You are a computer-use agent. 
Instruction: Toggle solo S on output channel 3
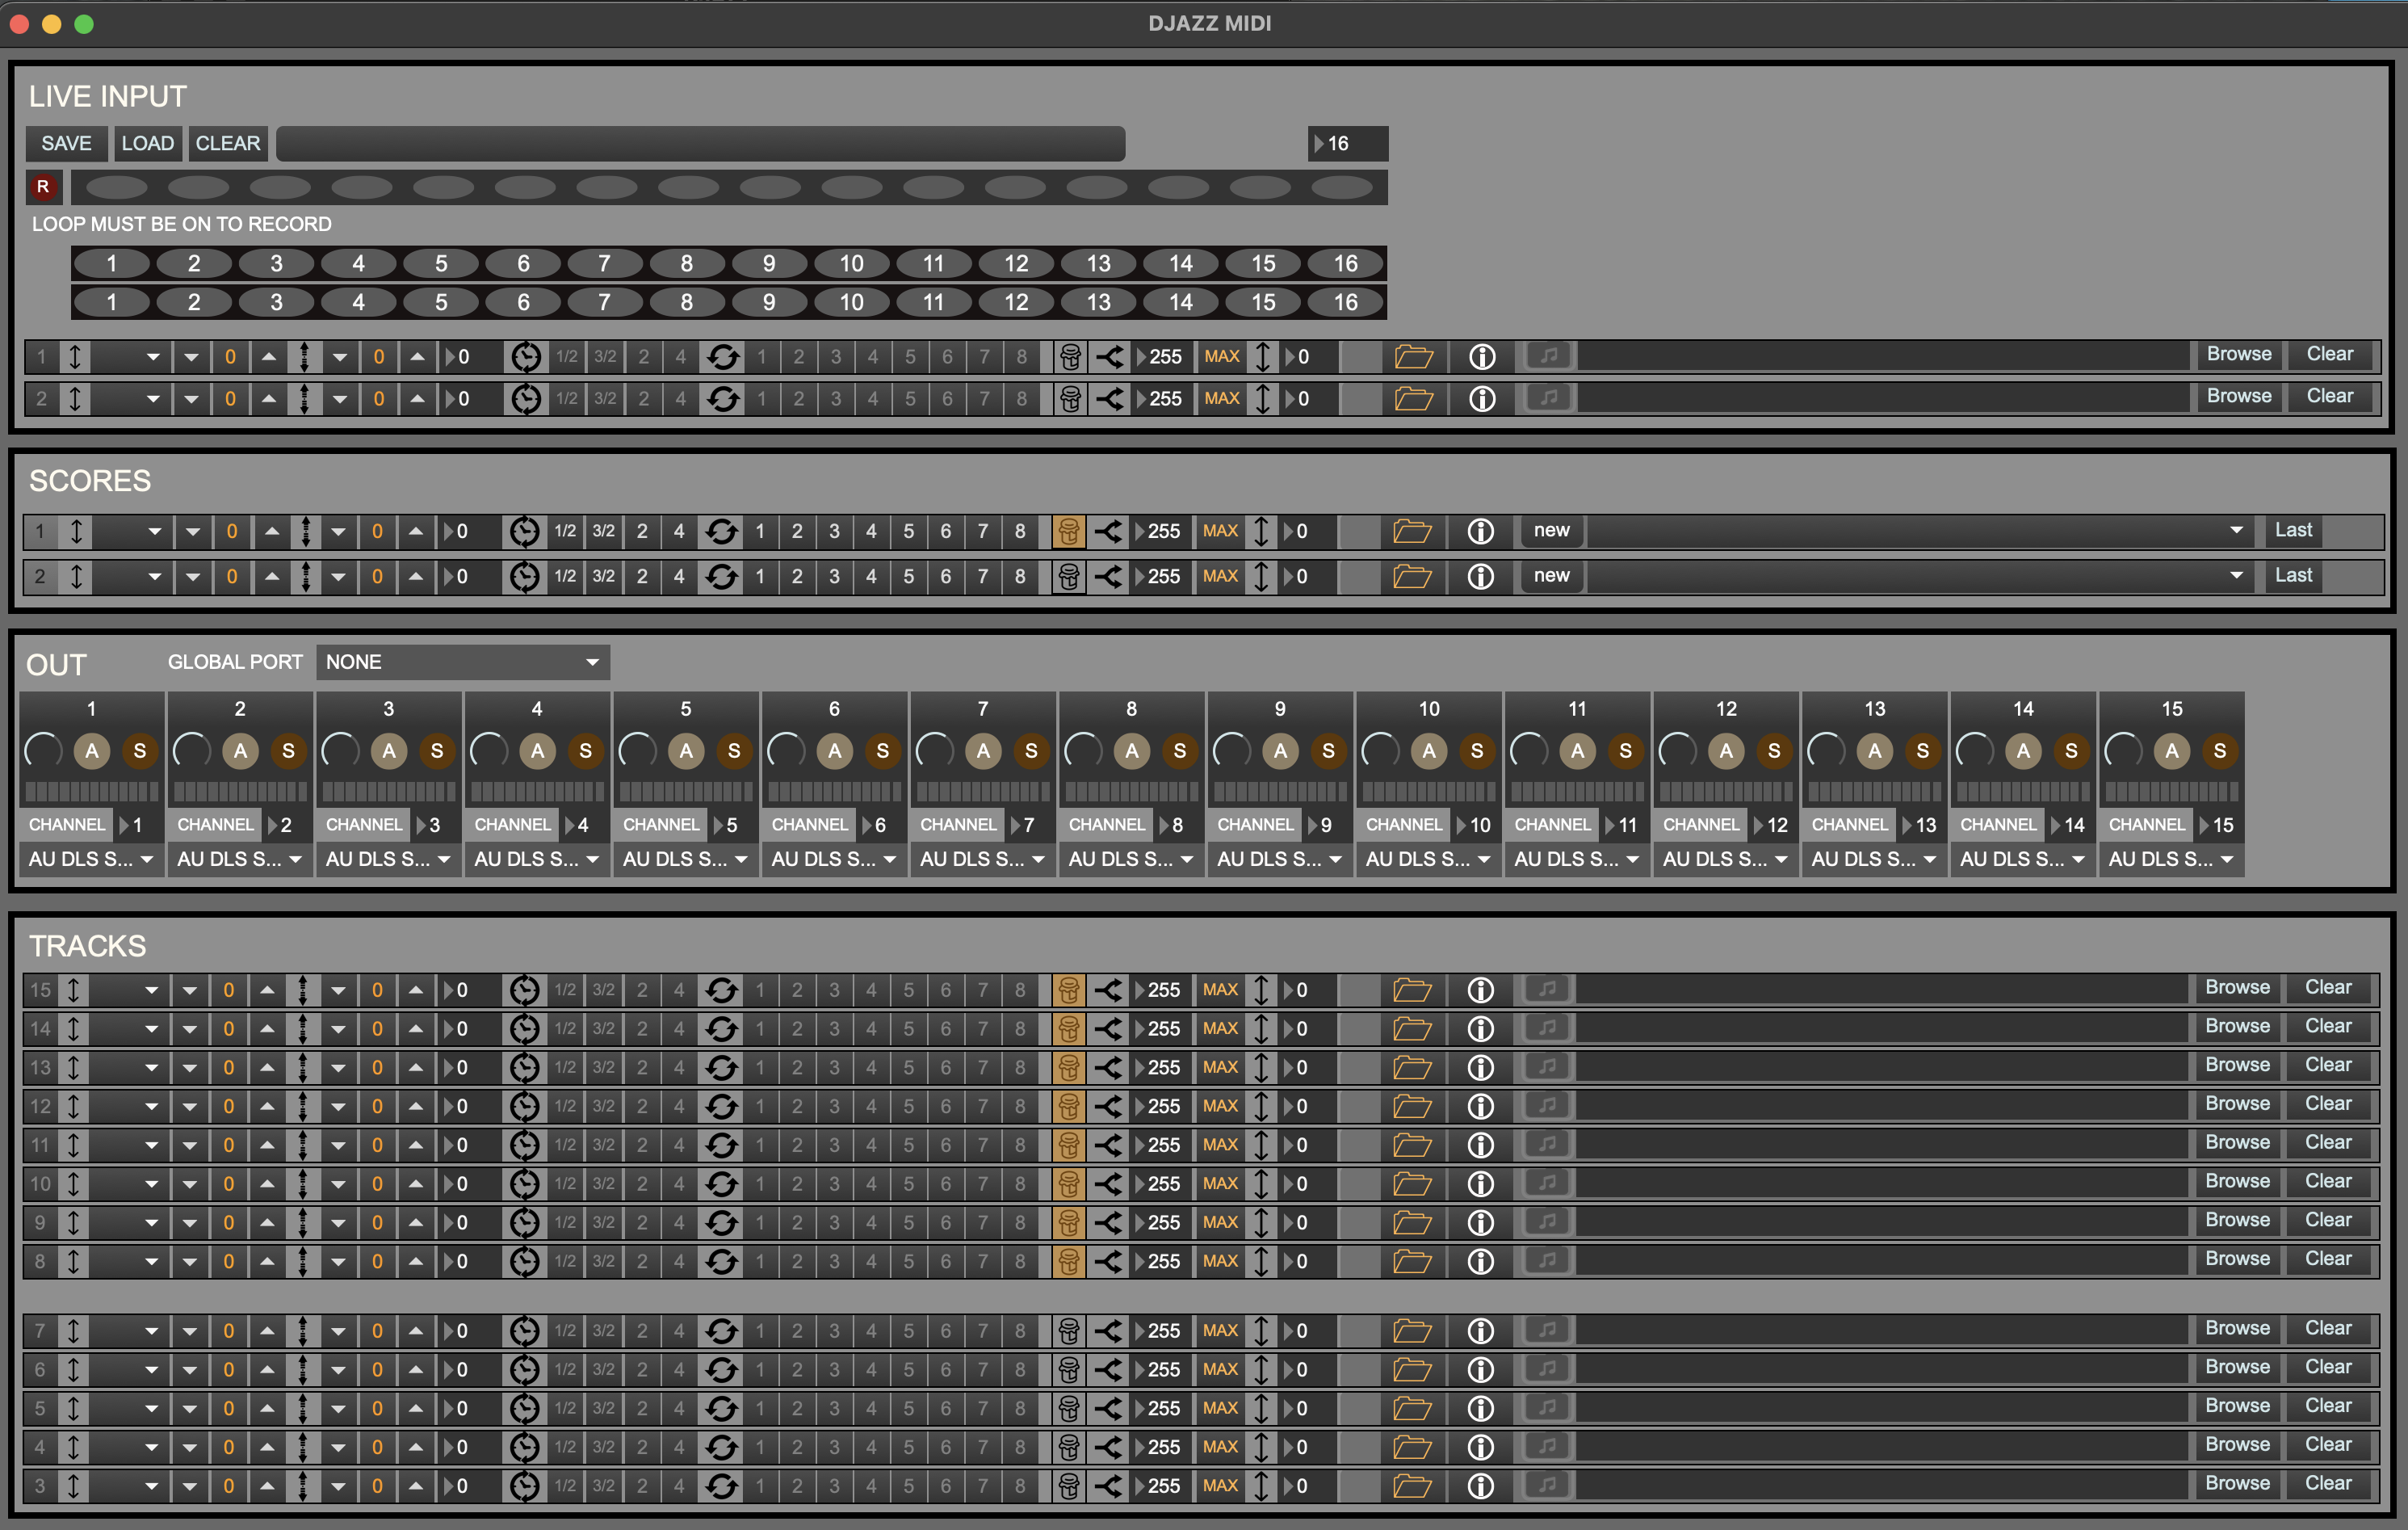click(437, 750)
